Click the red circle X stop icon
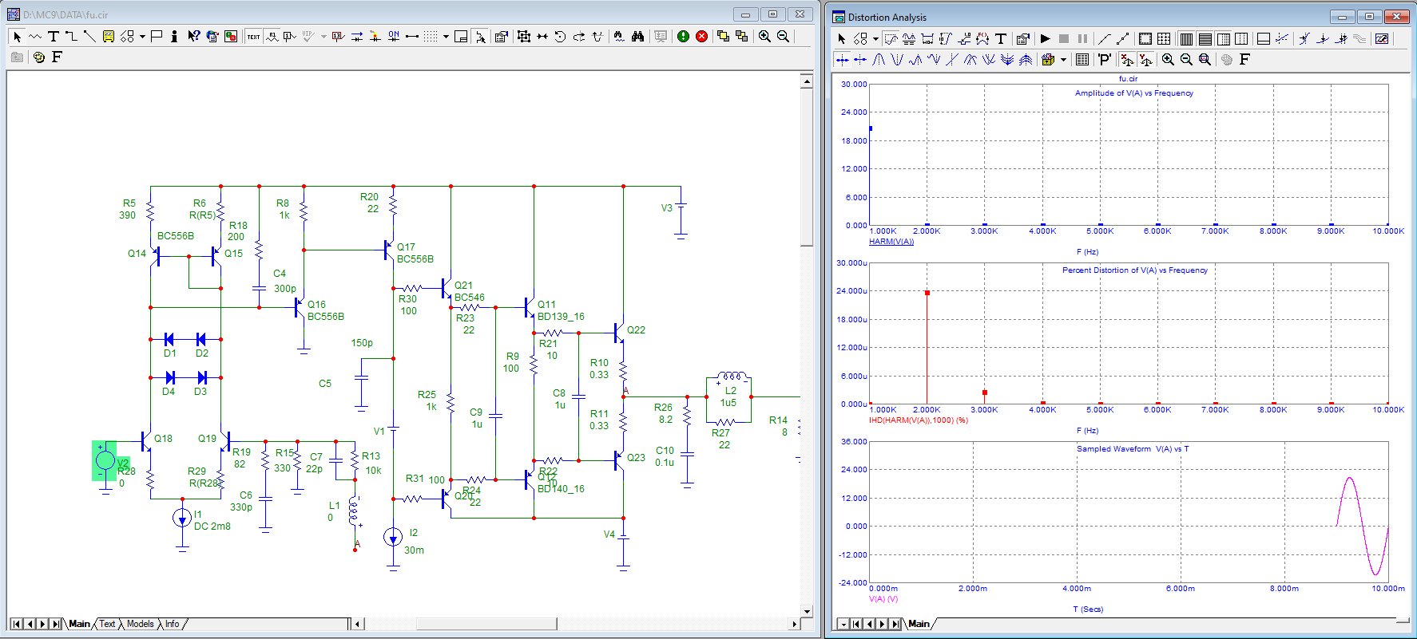The width and height of the screenshot is (1417, 639). pos(701,37)
